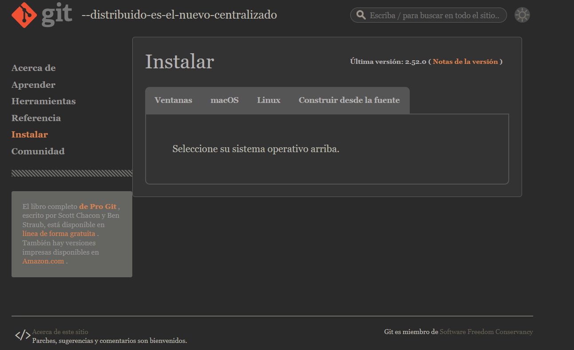Click the code brackets icon in footer
This screenshot has width=574, height=350.
point(23,335)
